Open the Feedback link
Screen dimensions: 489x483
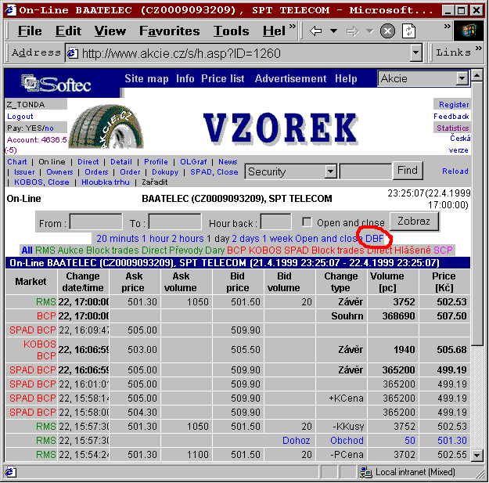[451, 117]
